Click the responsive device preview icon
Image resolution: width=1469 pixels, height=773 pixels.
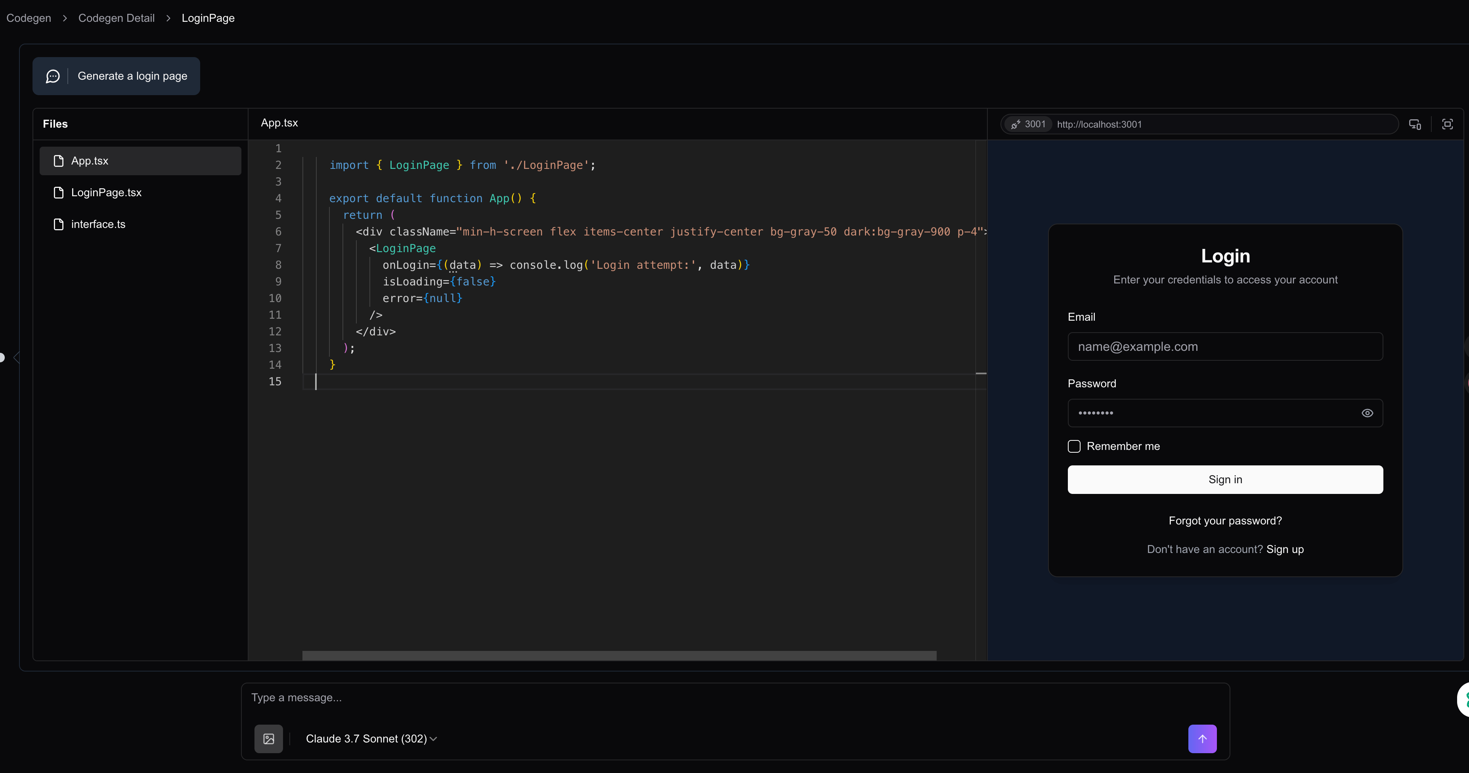coord(1415,124)
